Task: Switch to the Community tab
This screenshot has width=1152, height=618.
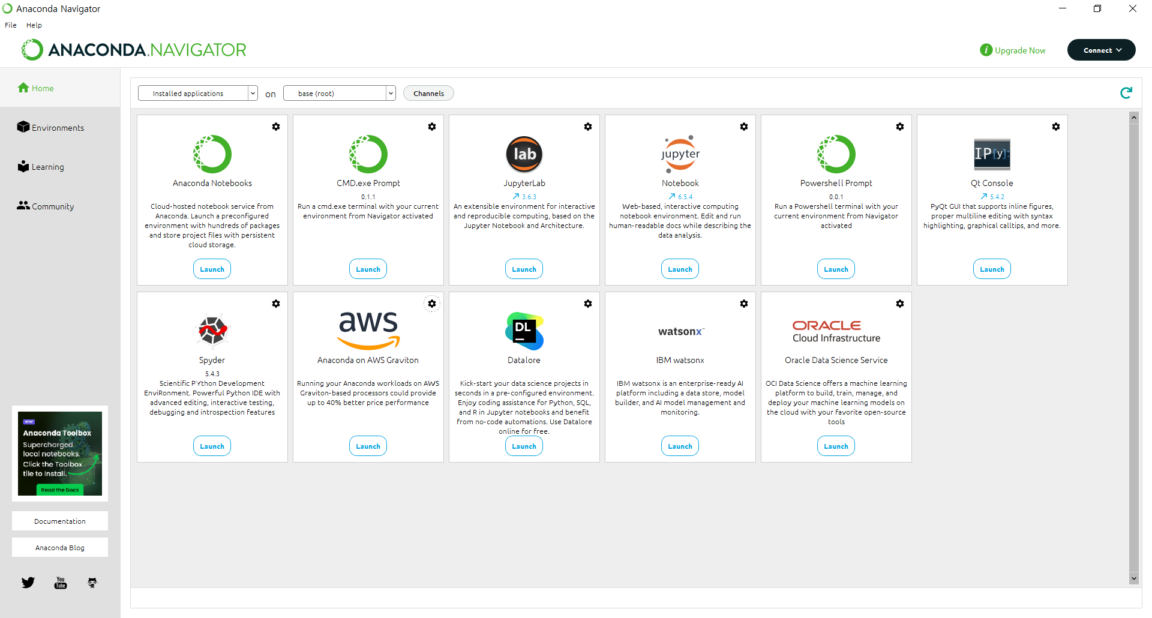Action: (x=60, y=206)
